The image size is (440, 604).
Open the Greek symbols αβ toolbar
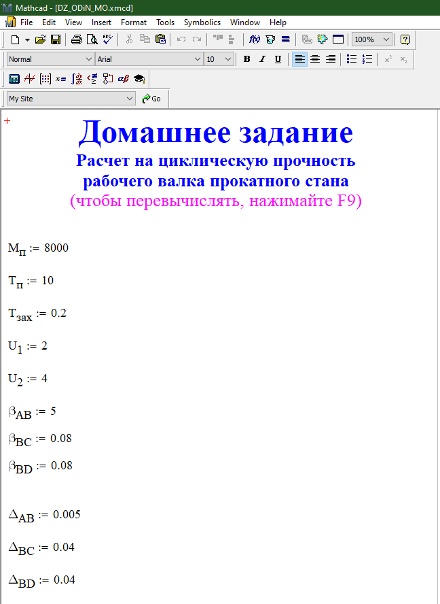tap(124, 79)
